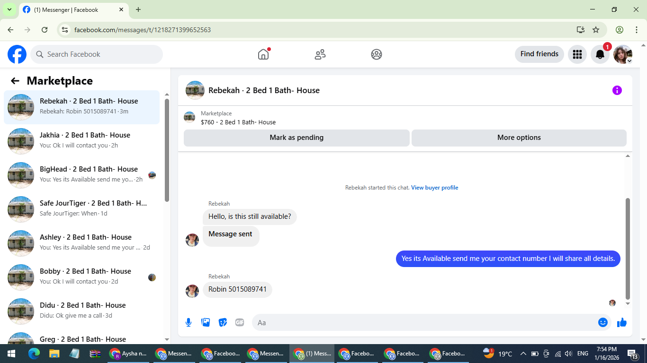Open Jakhia 2 Bed 1 Bath conversation

pos(82,141)
